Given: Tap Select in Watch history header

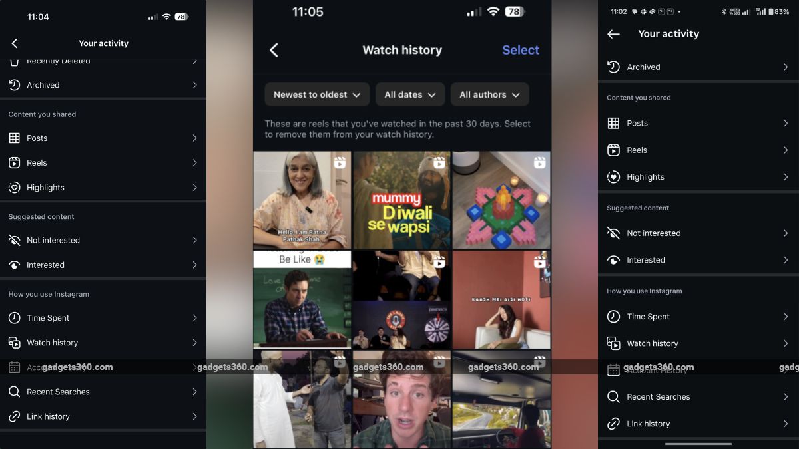Looking at the screenshot, I should pyautogui.click(x=521, y=49).
